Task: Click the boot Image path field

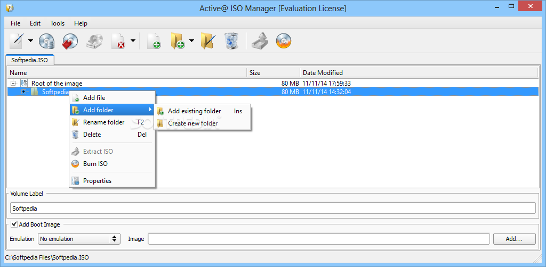Action: (x=319, y=239)
